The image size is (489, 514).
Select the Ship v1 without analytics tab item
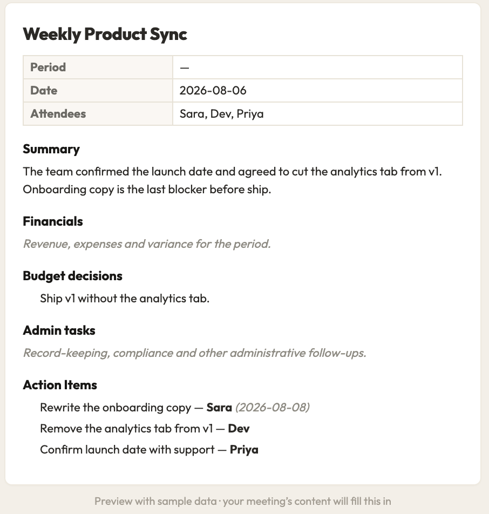click(125, 298)
